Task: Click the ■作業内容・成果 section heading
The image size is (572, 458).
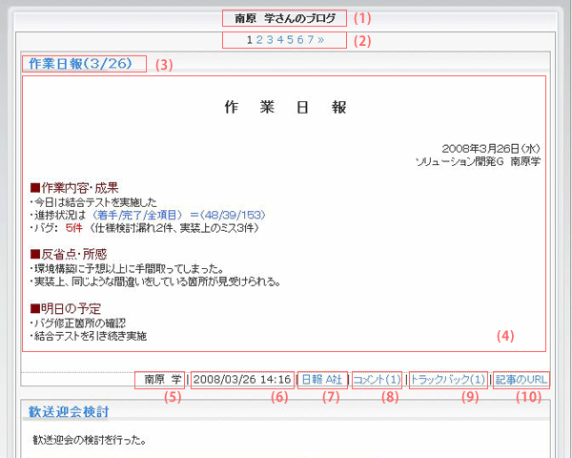Action: point(74,188)
